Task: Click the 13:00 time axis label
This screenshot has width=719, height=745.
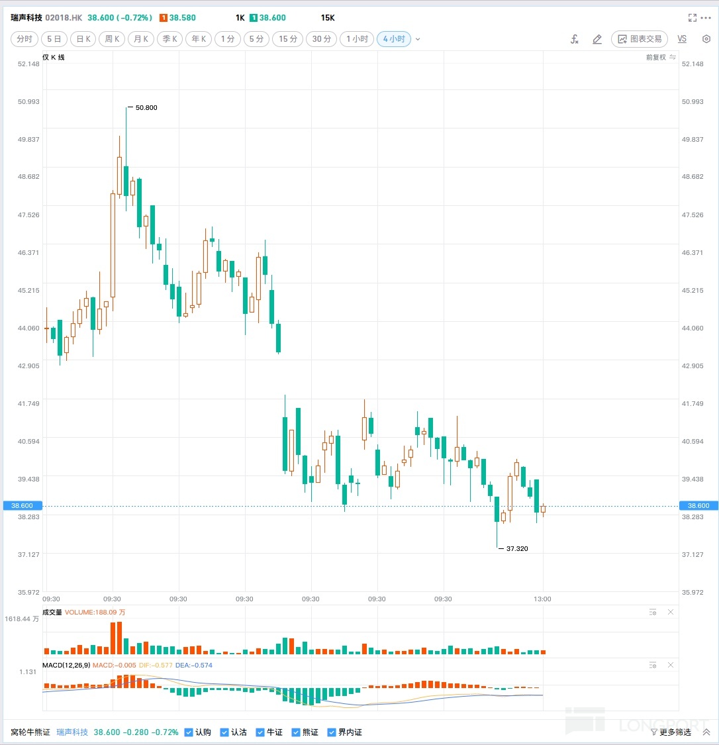Action: (x=542, y=599)
